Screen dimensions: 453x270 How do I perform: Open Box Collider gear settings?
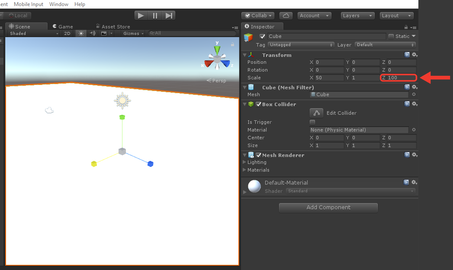(414, 104)
